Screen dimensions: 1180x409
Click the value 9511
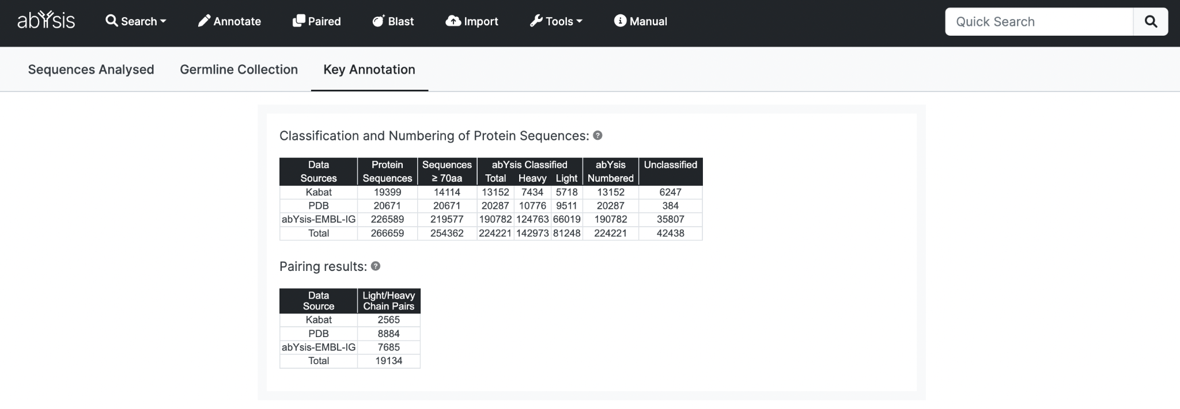click(566, 206)
